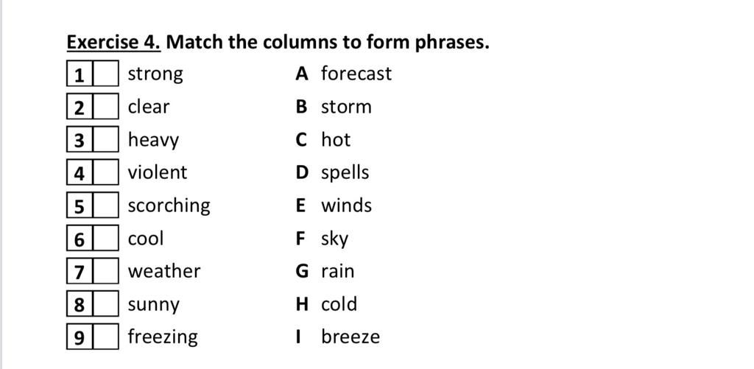Viewport: 754px width, 369px height.
Task: Click the word 'rain' in option G
Action: [337, 271]
